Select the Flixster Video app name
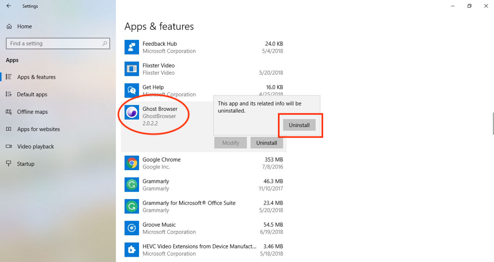 pyautogui.click(x=159, y=66)
